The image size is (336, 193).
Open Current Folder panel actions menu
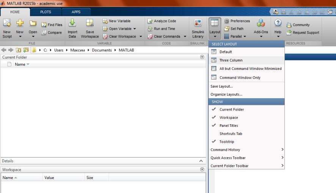pyautogui.click(x=202, y=57)
